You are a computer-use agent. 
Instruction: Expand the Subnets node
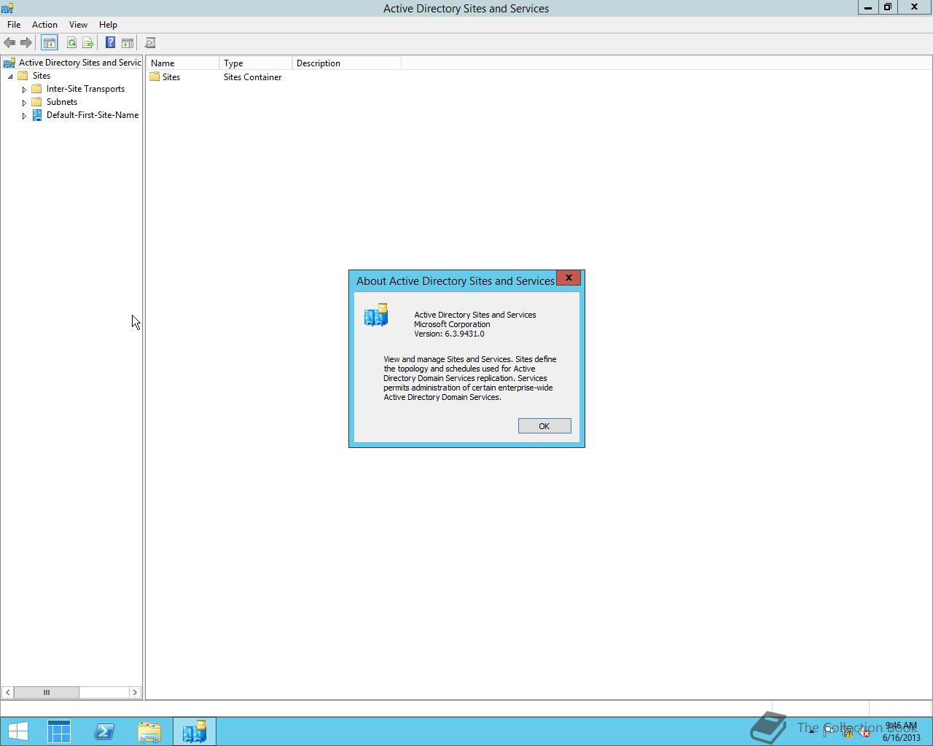tap(24, 103)
